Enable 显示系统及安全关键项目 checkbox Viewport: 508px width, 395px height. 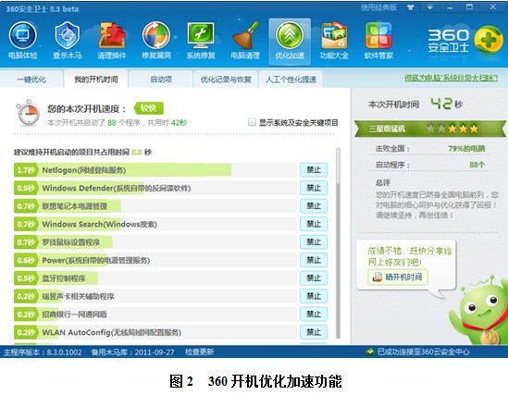click(x=252, y=122)
